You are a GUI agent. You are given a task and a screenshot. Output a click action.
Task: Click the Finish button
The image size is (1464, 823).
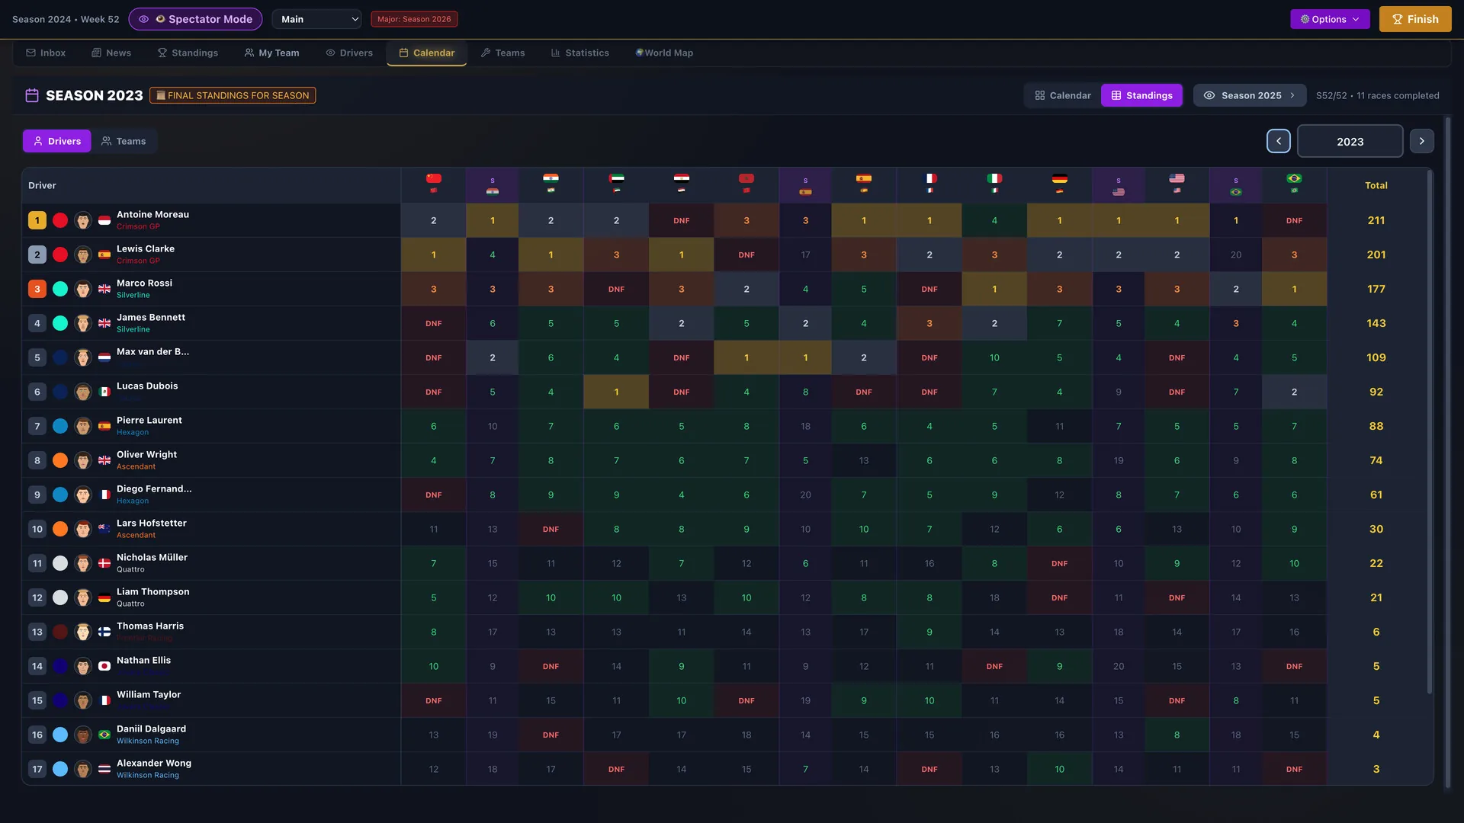coord(1415,19)
